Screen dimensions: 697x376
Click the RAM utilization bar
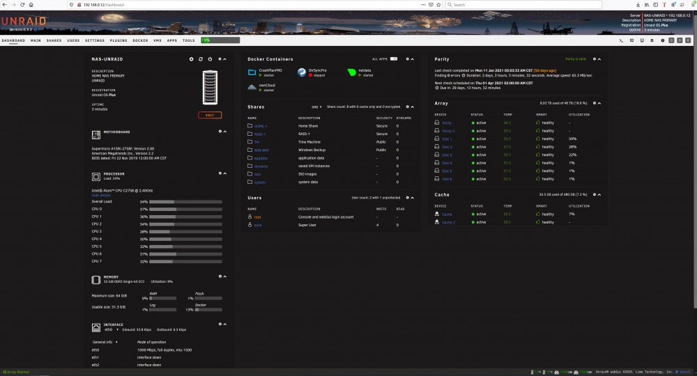coord(162,298)
